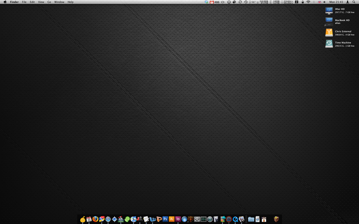Open the Home folder in dock
Screen dimensions: 359x224
264,219
